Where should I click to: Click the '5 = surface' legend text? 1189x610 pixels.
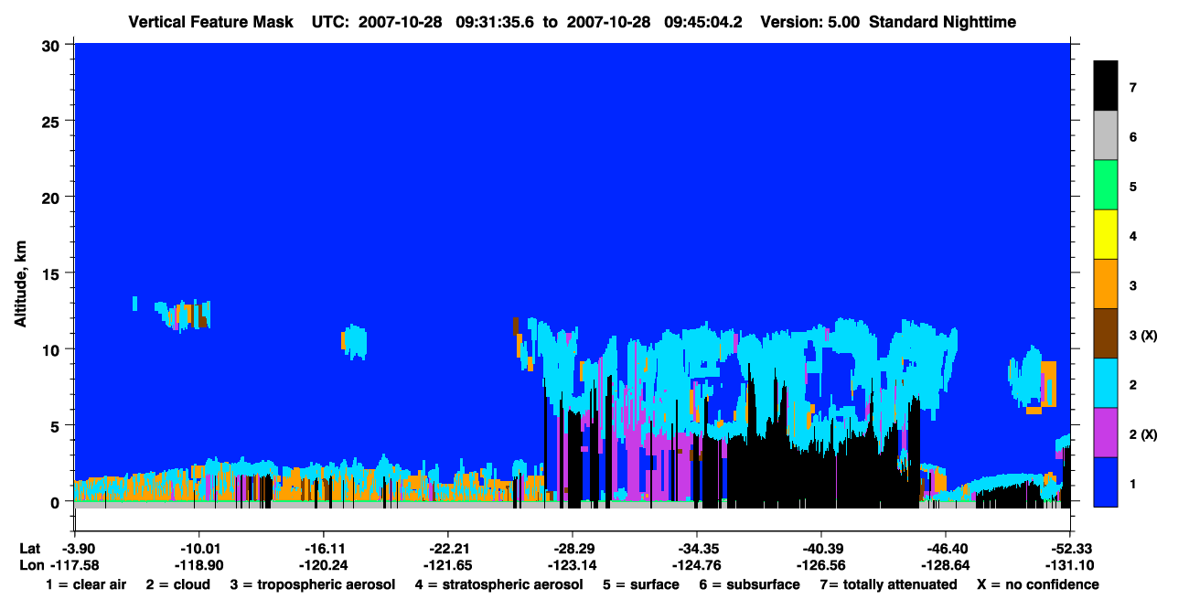pos(640,584)
